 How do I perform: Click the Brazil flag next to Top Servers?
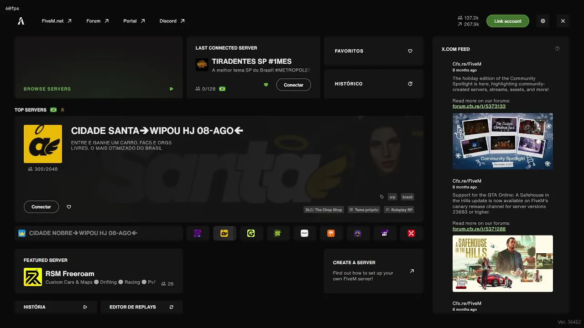point(53,110)
